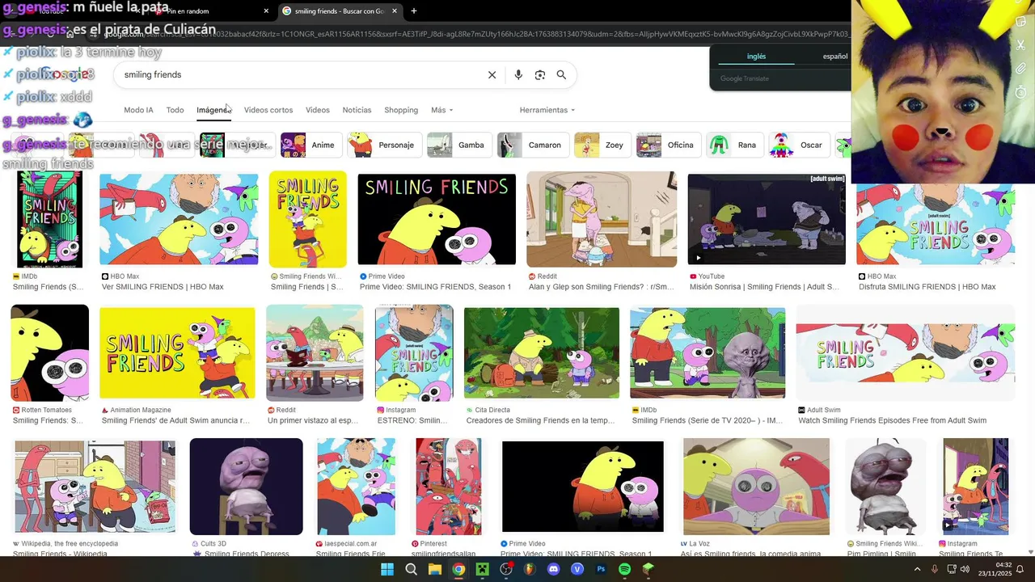This screenshot has width=1035, height=582.
Task: Submit search with the magnifying glass icon
Action: coord(561,75)
